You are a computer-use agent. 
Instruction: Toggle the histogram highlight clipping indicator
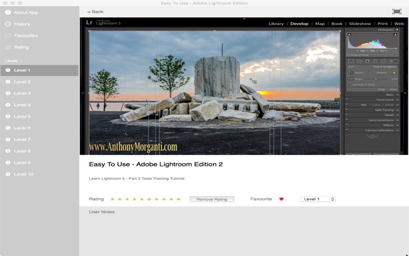pos(395,34)
